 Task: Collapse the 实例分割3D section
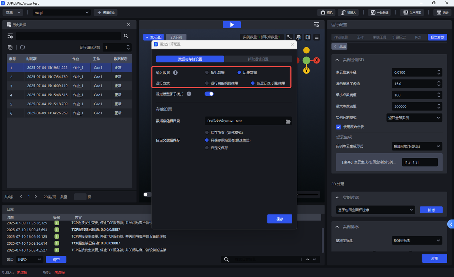(x=337, y=60)
